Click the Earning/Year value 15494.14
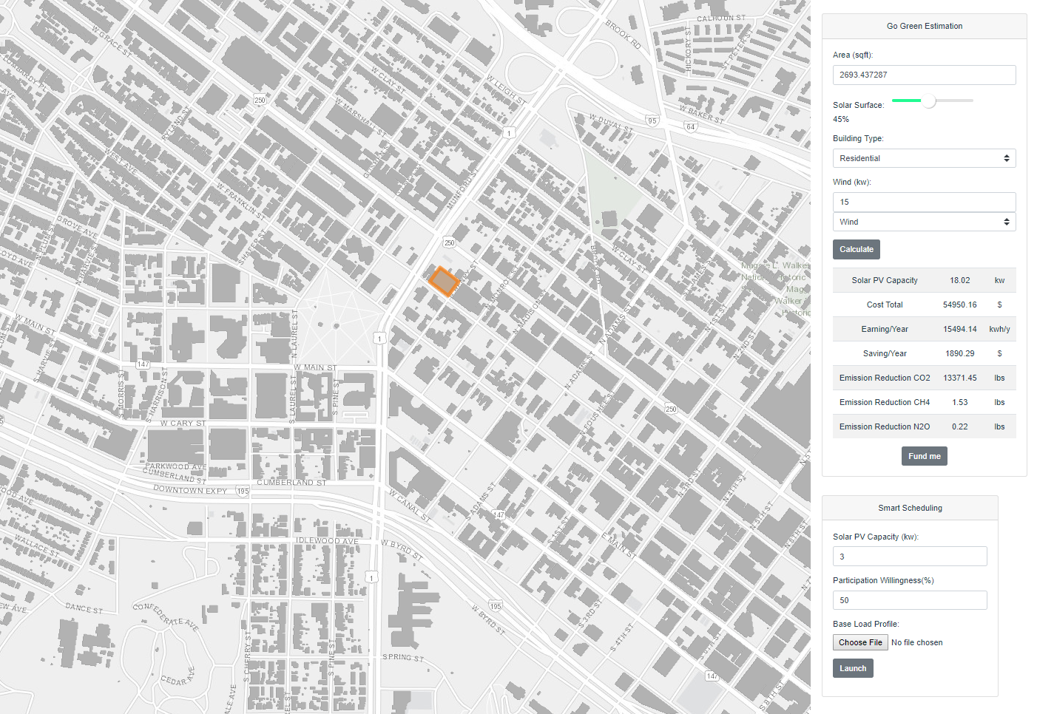This screenshot has height=714, width=1037. (x=959, y=329)
